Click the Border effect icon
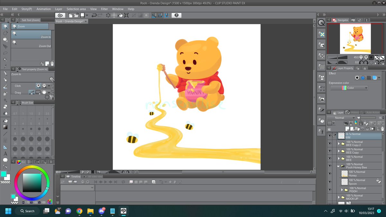The image size is (386, 217). pyautogui.click(x=357, y=78)
